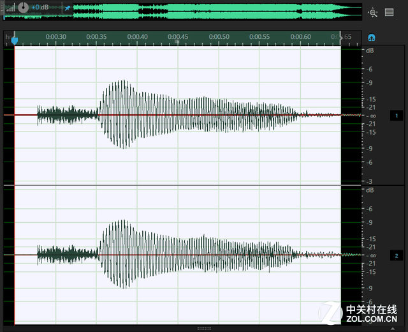The width and height of the screenshot is (408, 332).
Task: Toggle channel 1 enable button
Action: click(x=396, y=116)
